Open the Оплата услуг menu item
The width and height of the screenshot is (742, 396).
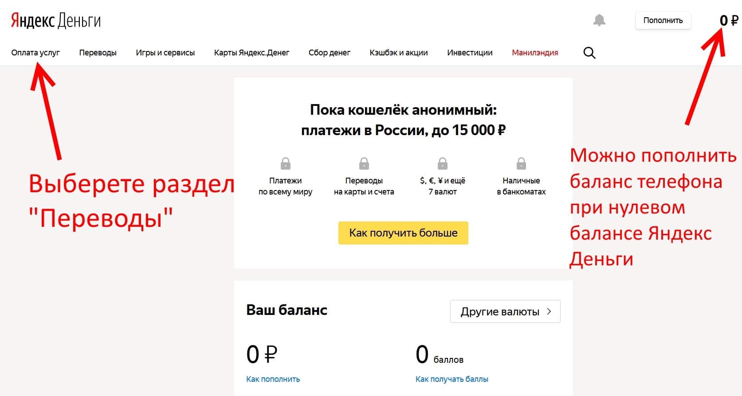35,53
